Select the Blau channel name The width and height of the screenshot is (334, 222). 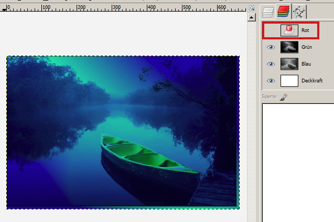click(307, 64)
